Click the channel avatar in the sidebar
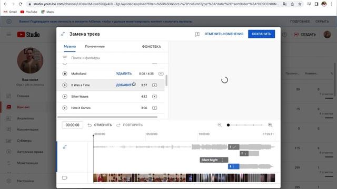 point(30,60)
